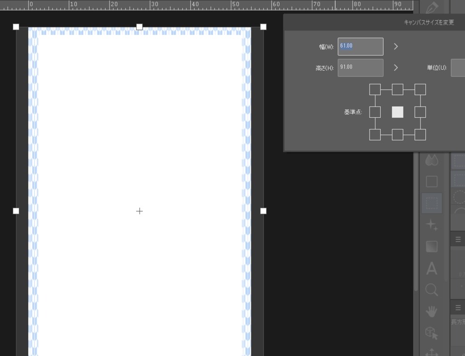Set anchor point to center
This screenshot has height=356, width=465.
pyautogui.click(x=397, y=112)
